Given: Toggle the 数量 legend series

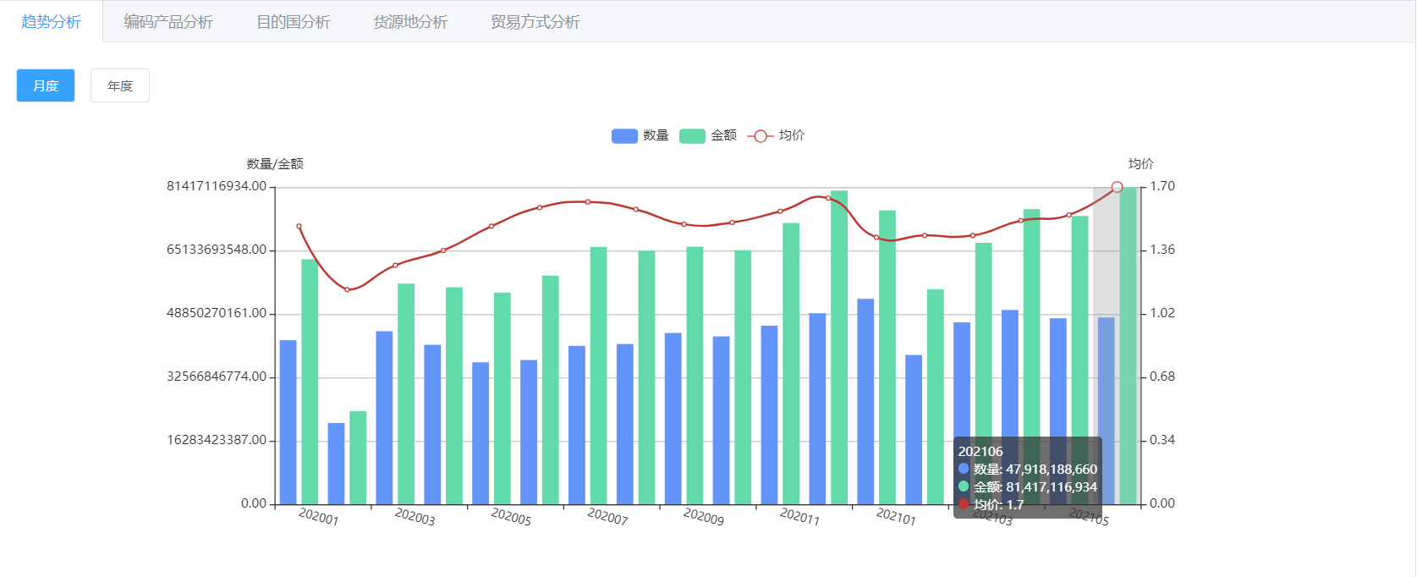Looking at the screenshot, I should (640, 135).
